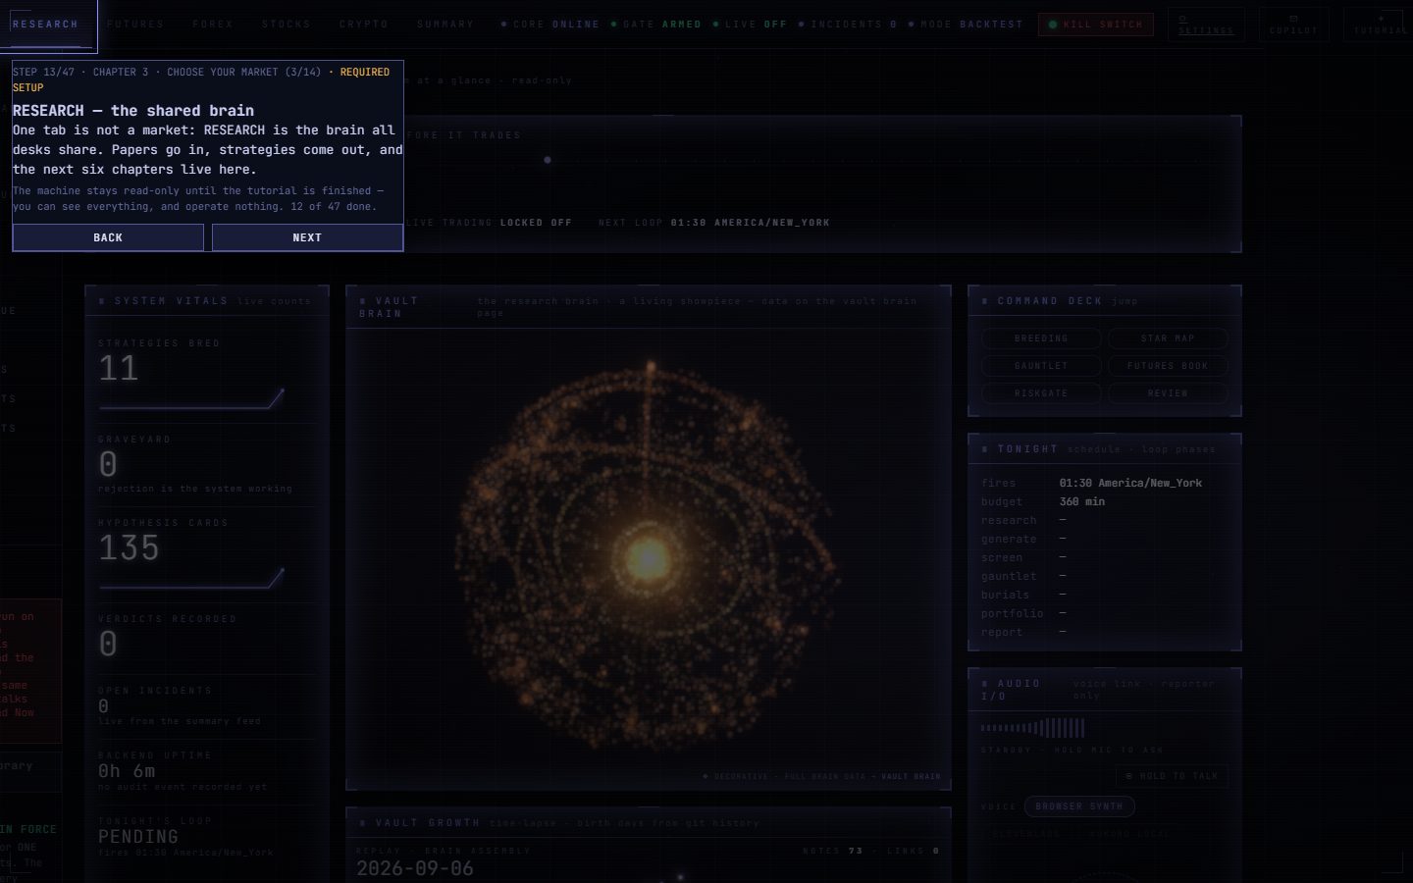
Task: Click the VAULT BRAIN link below visualization
Action: (x=911, y=776)
